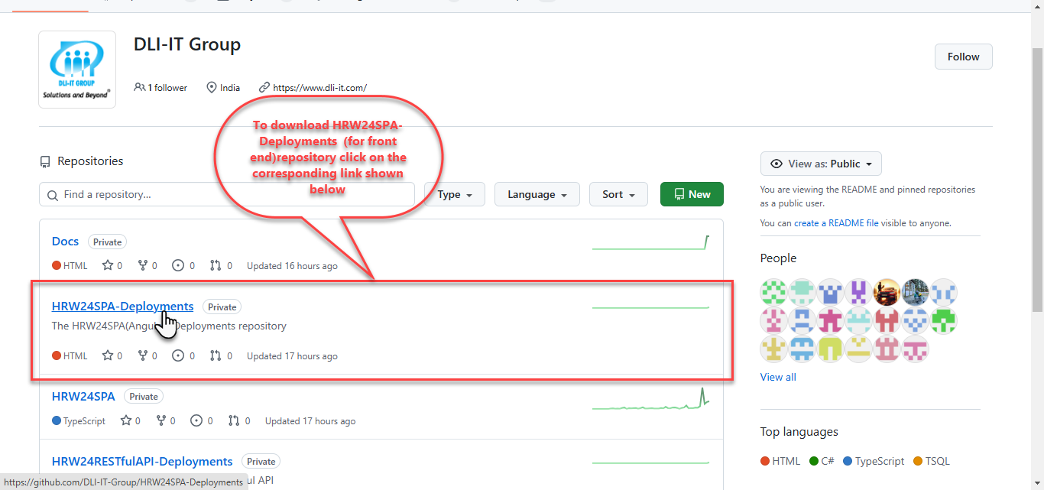Create a repository with the New button
The image size is (1044, 490).
pos(691,194)
